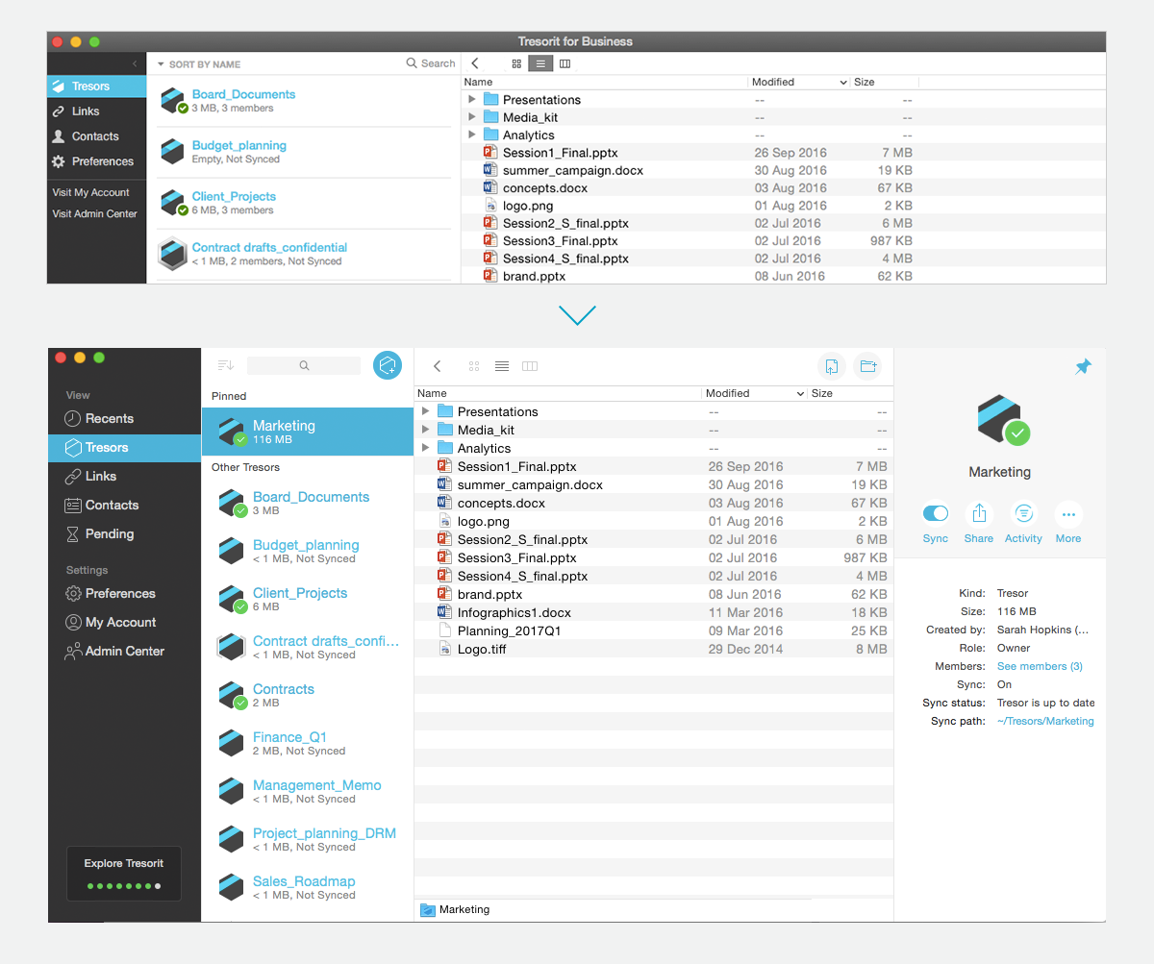
Task: Click the See members (3) link
Action: [x=1040, y=666]
